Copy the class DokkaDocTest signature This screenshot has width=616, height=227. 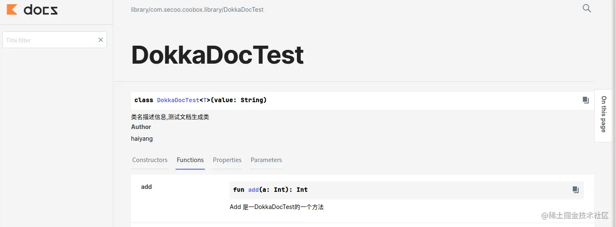pos(585,100)
